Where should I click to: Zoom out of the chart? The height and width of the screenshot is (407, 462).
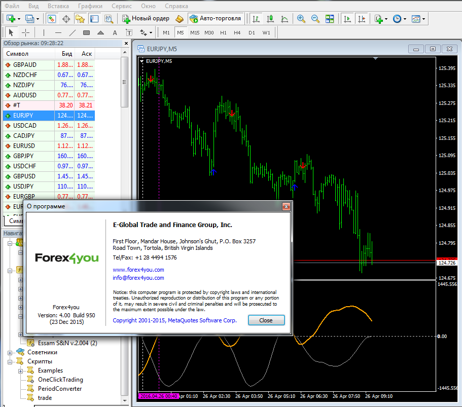tap(315, 19)
